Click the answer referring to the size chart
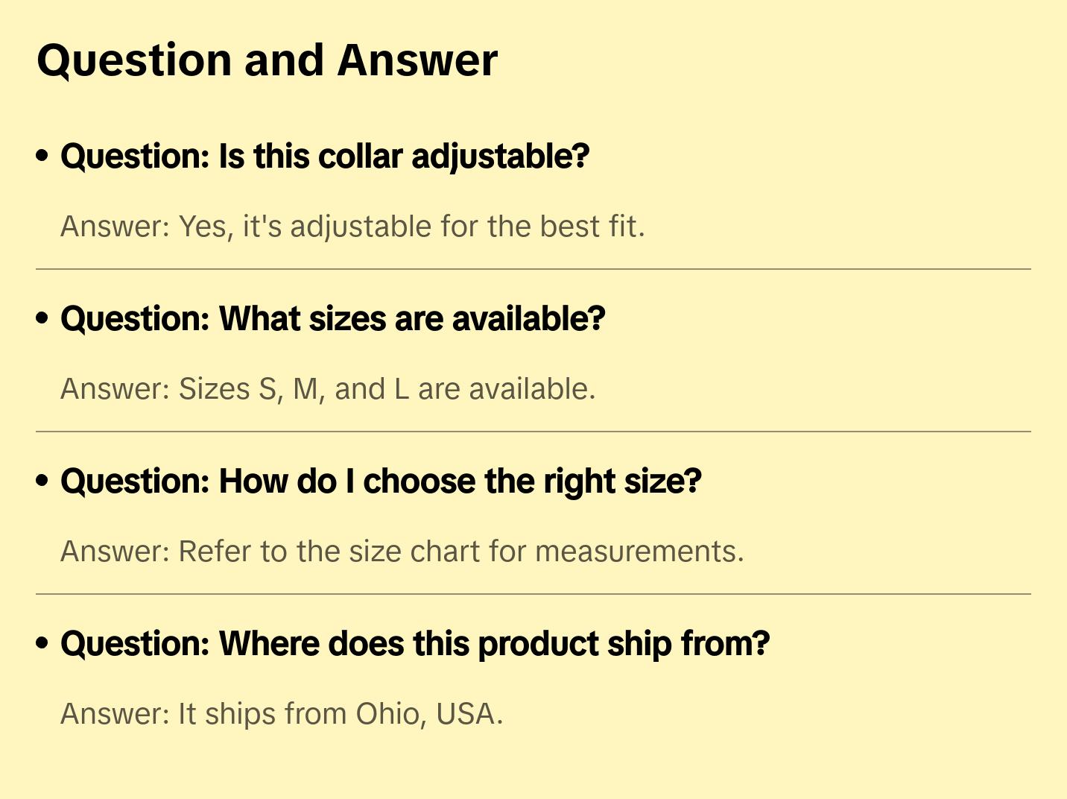 [402, 552]
